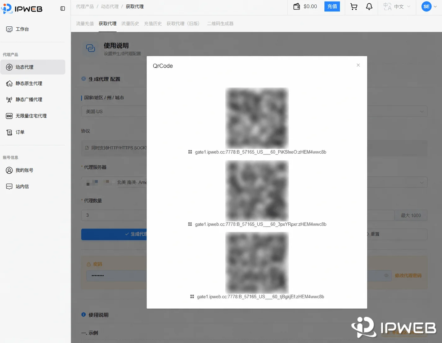Click the 重置 reset button
The image size is (442, 343).
[397, 234]
